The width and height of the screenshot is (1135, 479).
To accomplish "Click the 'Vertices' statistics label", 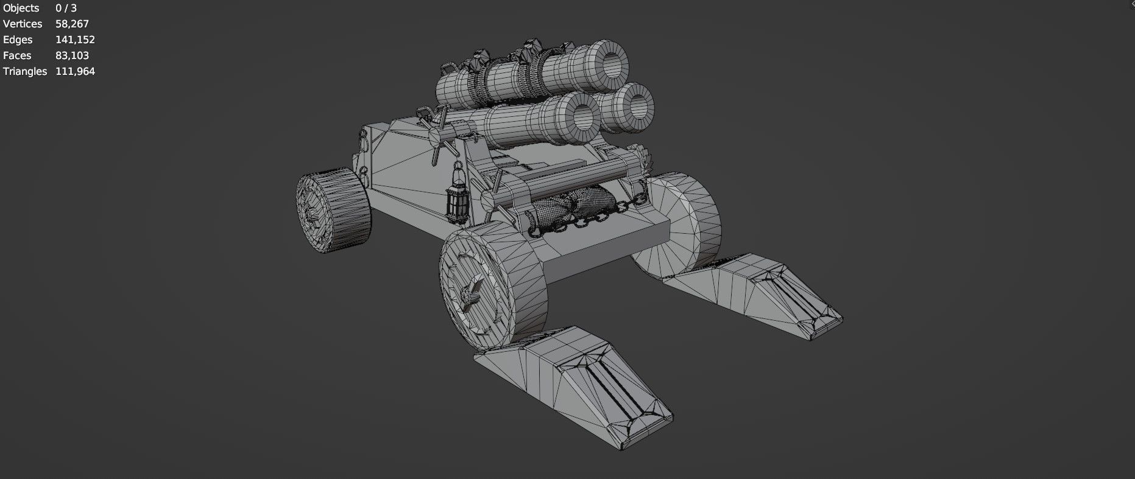I will click(x=23, y=24).
